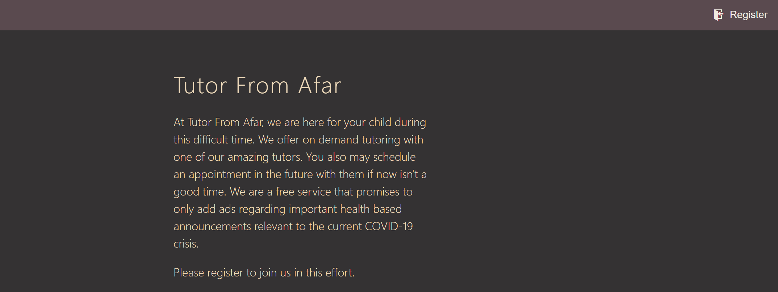Click the words amazing tutors
The height and width of the screenshot is (292, 778).
[x=265, y=157]
